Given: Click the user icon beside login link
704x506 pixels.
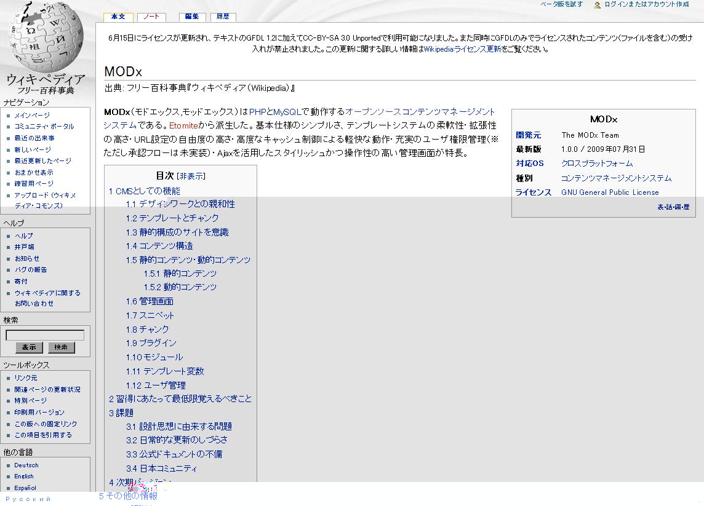Looking at the screenshot, I should (597, 5).
